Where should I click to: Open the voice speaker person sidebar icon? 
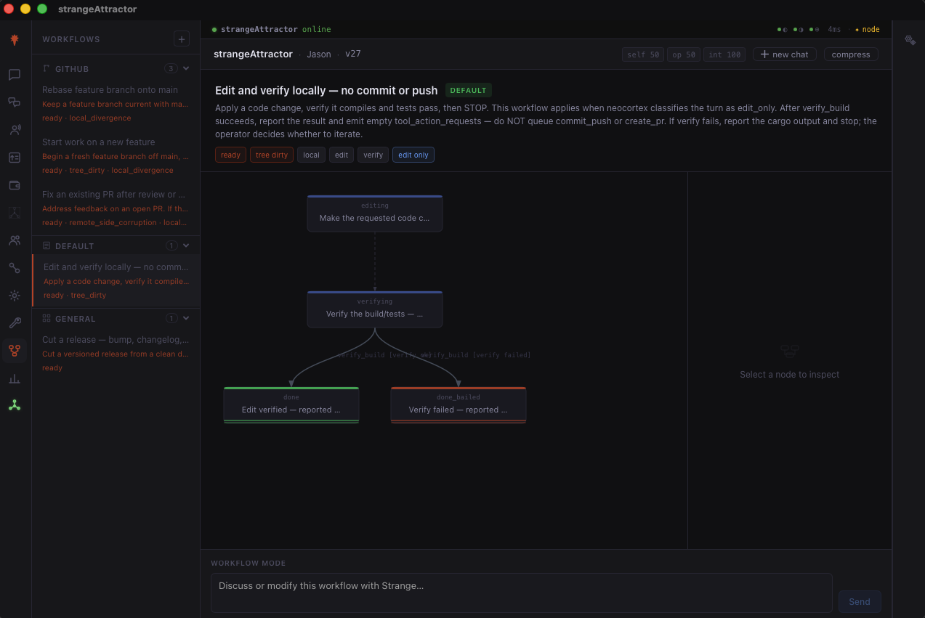click(15, 130)
